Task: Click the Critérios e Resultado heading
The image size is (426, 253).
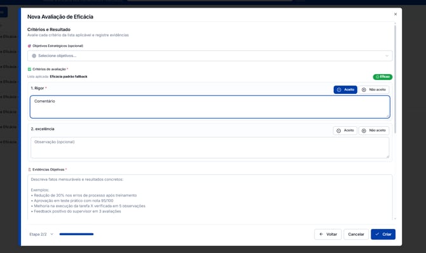Action: pos(49,30)
